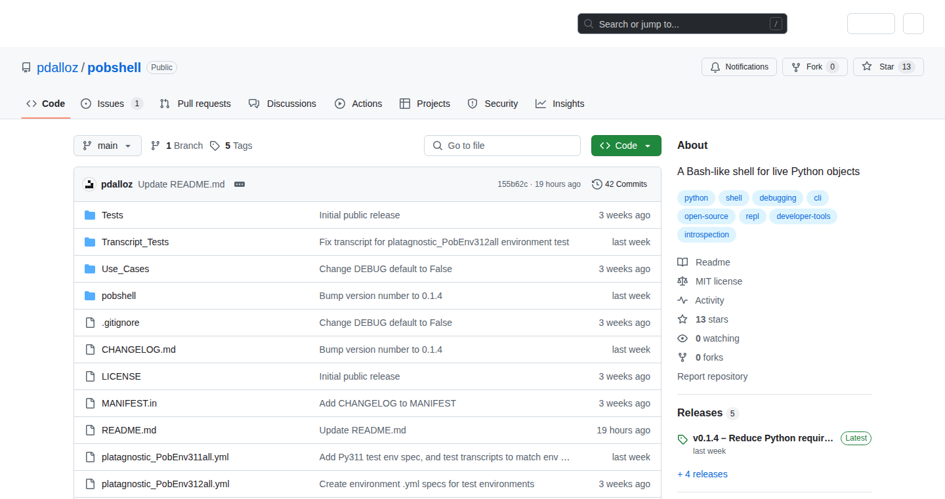This screenshot has width=945, height=499.
Task: Click the scales icon next to MIT license
Action: click(682, 281)
